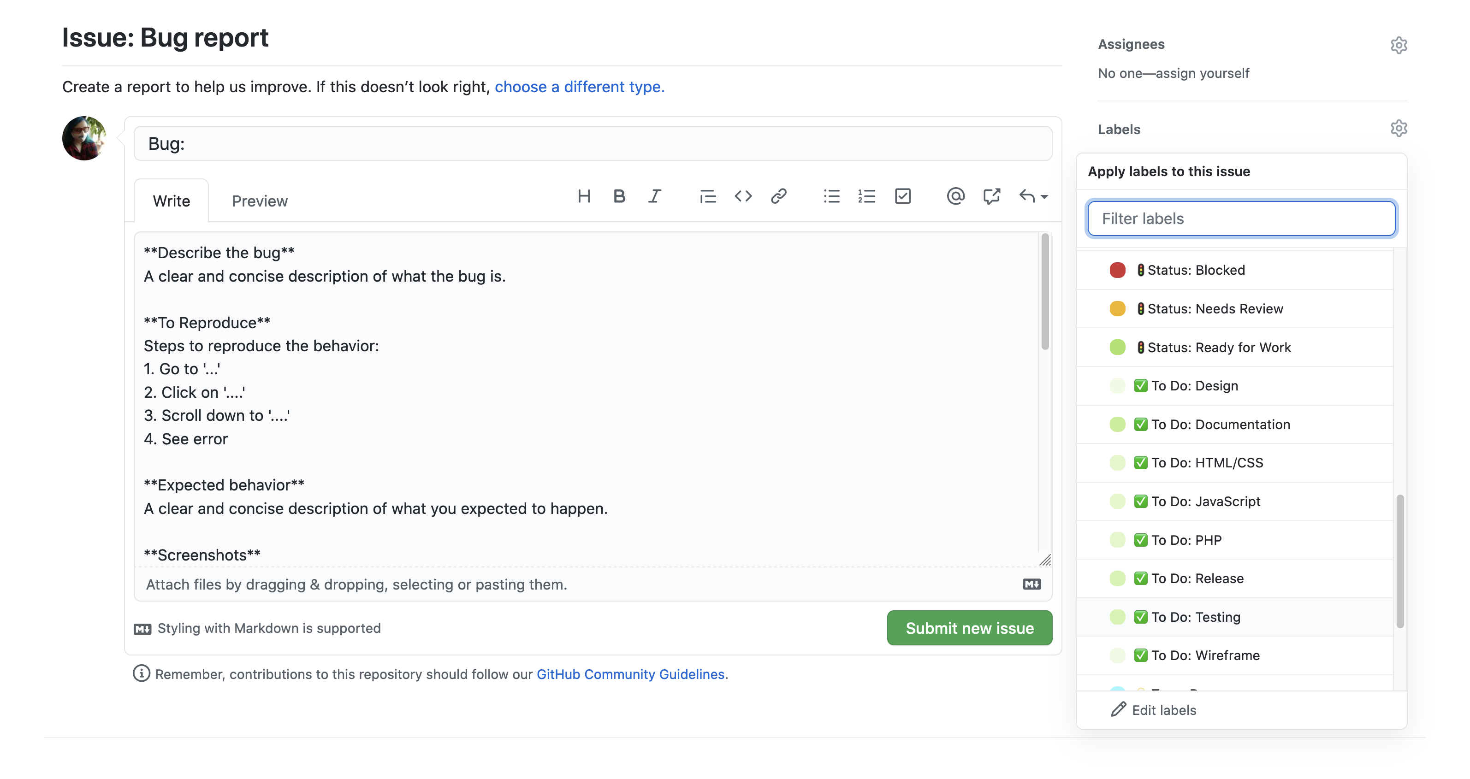Viewport: 1470px width, 779px height.
Task: Select the To Do: Wireframe label
Action: 1234,655
